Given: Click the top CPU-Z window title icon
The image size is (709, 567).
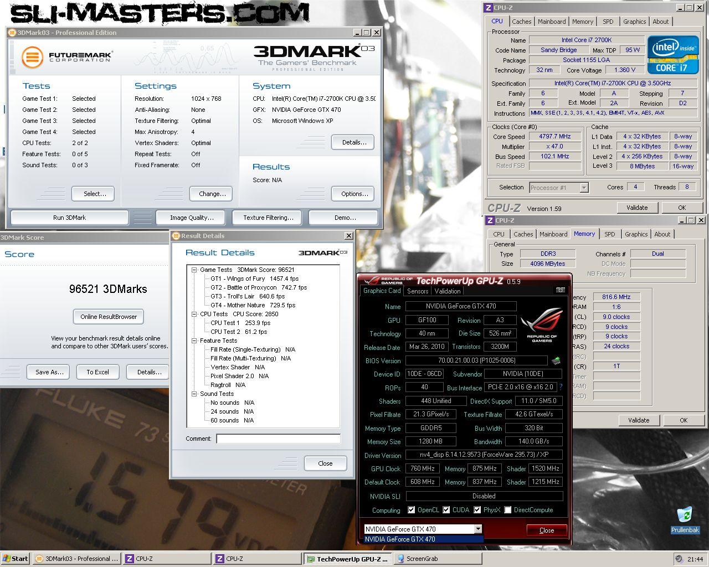Looking at the screenshot, I should pyautogui.click(x=488, y=8).
